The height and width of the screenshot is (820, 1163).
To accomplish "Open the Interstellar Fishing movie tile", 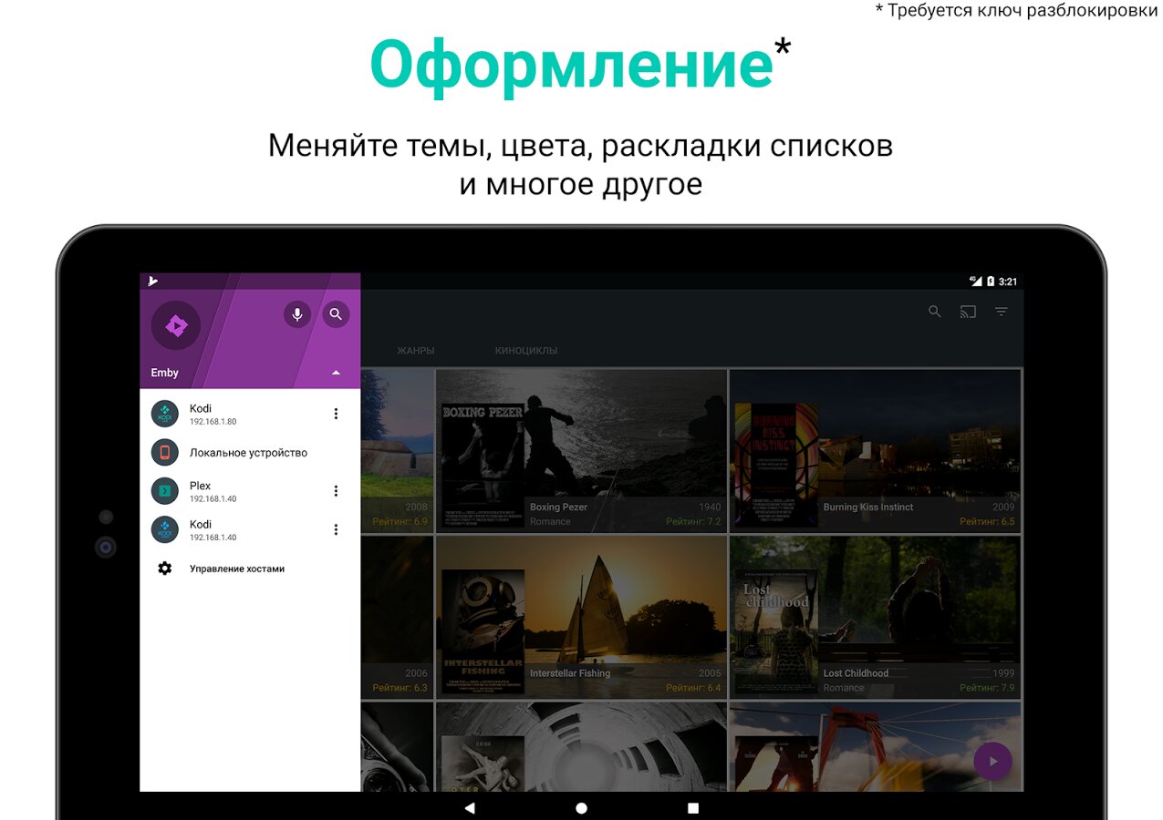I will (581, 617).
